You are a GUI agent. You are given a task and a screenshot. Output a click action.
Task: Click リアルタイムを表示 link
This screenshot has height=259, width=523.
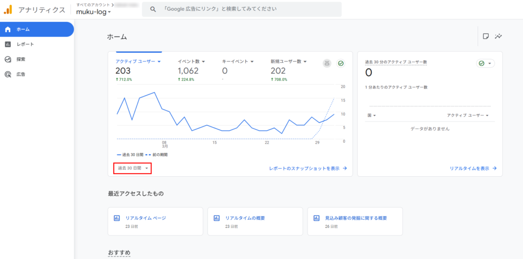click(473, 168)
